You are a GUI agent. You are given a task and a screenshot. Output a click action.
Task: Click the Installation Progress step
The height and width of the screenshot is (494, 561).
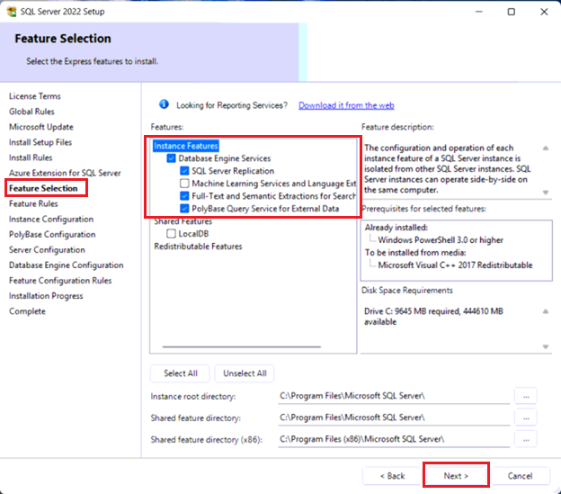click(x=46, y=296)
